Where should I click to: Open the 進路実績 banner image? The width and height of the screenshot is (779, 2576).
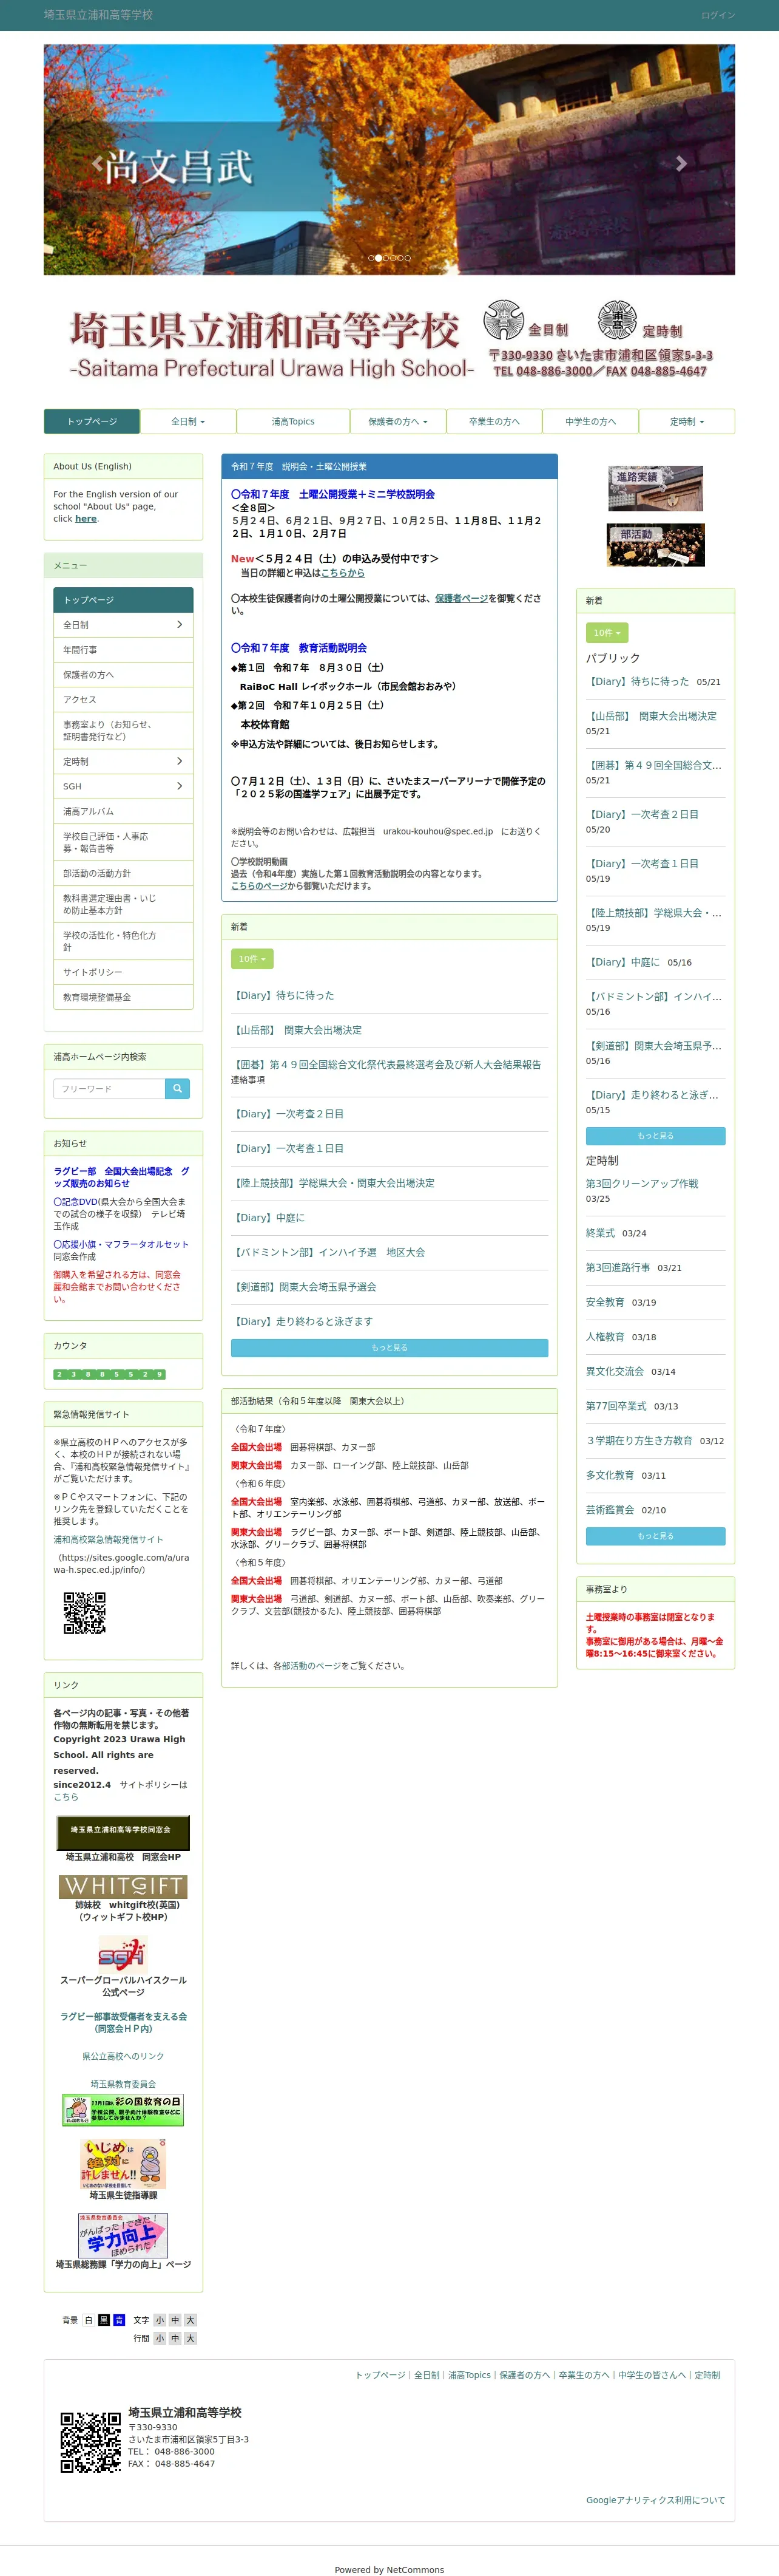coord(656,488)
